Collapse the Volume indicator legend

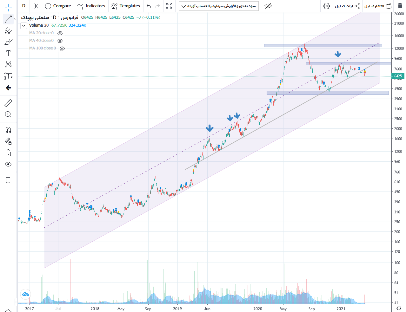23,26
